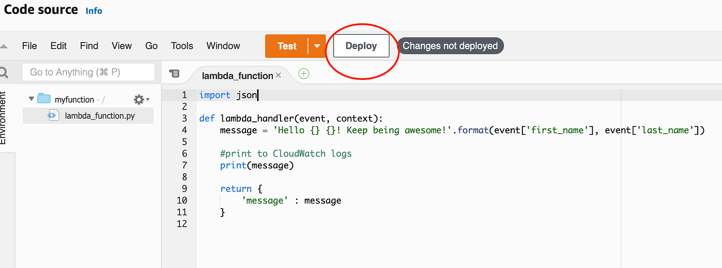The image size is (722, 268).
Task: Click the search magnifier icon
Action: pos(4,72)
